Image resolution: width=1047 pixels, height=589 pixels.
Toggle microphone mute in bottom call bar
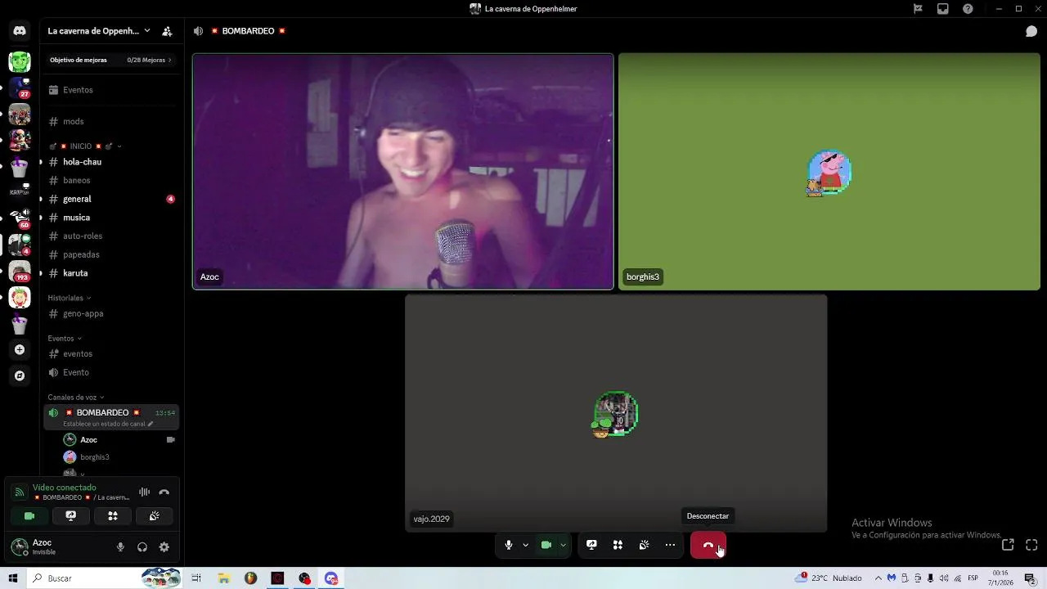508,545
